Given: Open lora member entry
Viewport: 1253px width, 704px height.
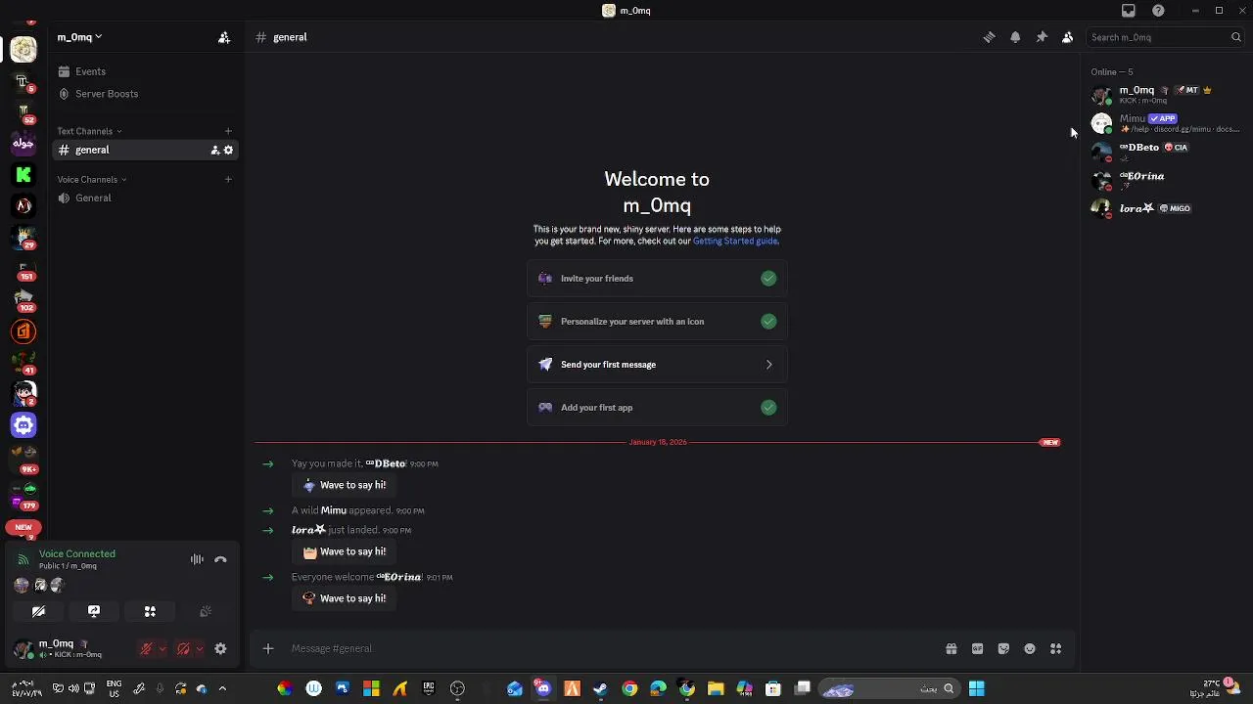Looking at the screenshot, I should [1166, 208].
